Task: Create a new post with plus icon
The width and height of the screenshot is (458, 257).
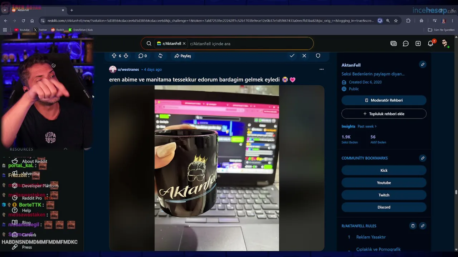Action: [418, 44]
